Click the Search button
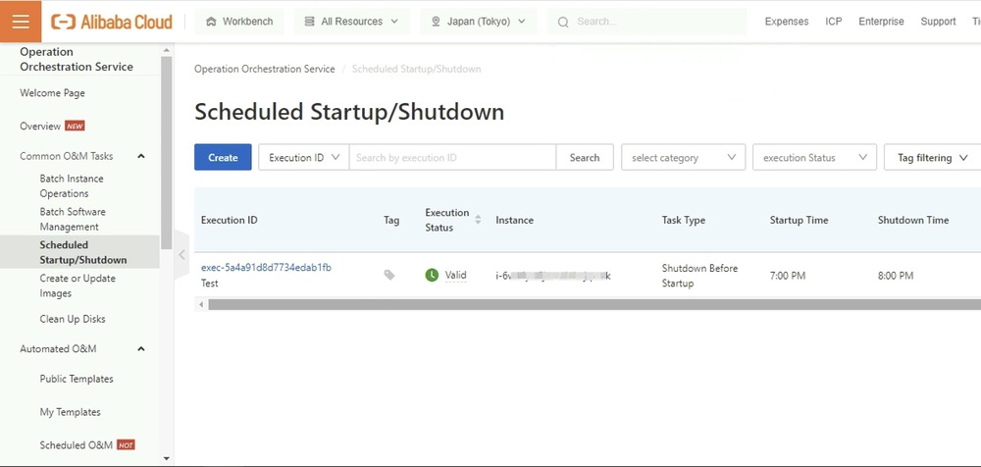Image resolution: width=981 pixels, height=467 pixels. (x=585, y=157)
